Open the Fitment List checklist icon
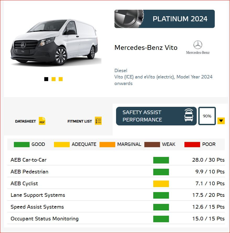This screenshot has width=230, height=233. (98, 121)
